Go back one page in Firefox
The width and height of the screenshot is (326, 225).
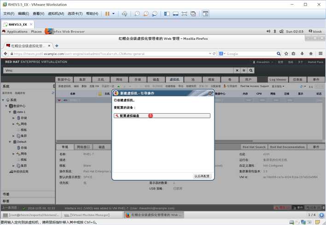[6, 54]
